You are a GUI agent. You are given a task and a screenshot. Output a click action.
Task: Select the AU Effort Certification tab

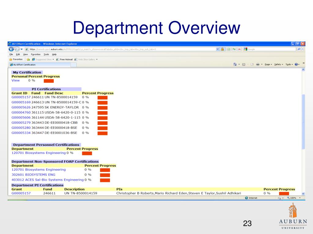click(40, 65)
